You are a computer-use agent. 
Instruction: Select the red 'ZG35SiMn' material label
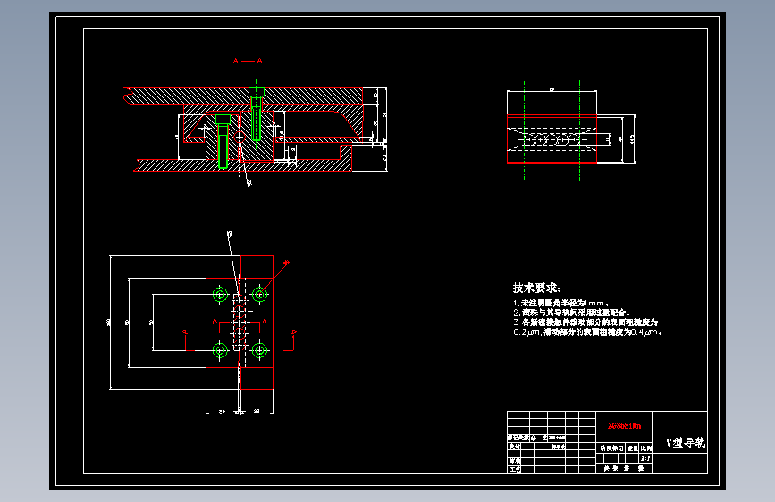pos(624,426)
